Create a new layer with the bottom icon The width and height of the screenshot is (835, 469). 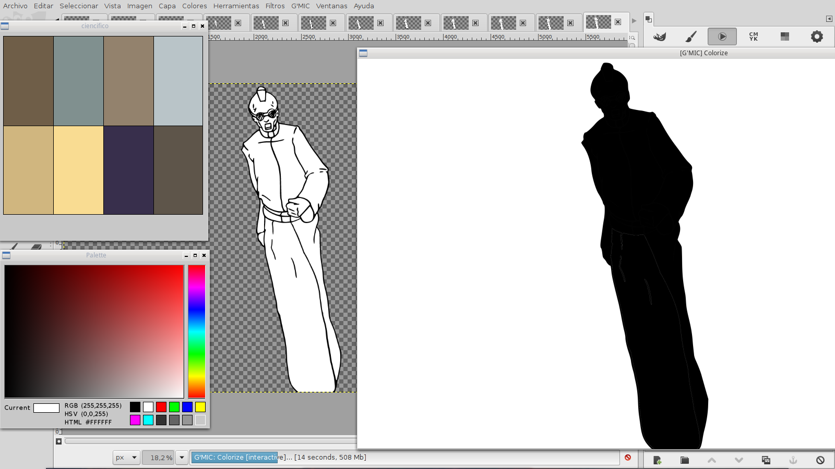[657, 460]
